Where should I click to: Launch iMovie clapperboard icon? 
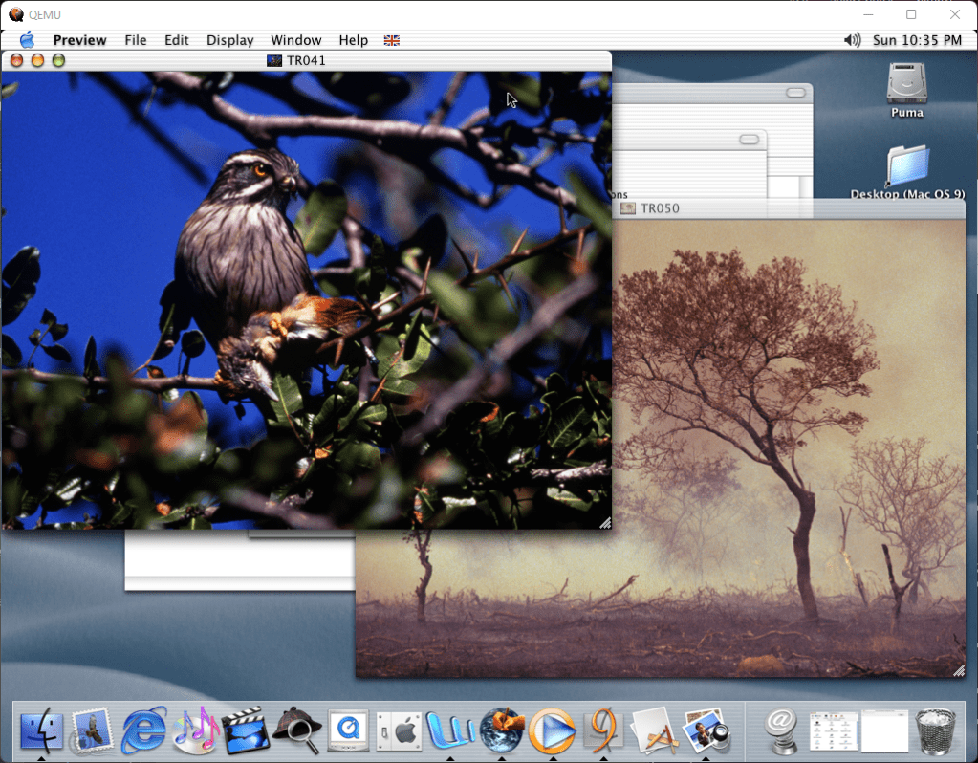(x=246, y=731)
